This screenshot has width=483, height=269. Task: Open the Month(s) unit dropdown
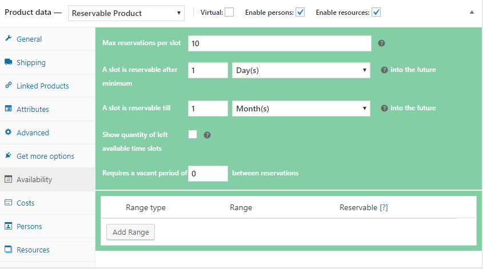click(301, 109)
